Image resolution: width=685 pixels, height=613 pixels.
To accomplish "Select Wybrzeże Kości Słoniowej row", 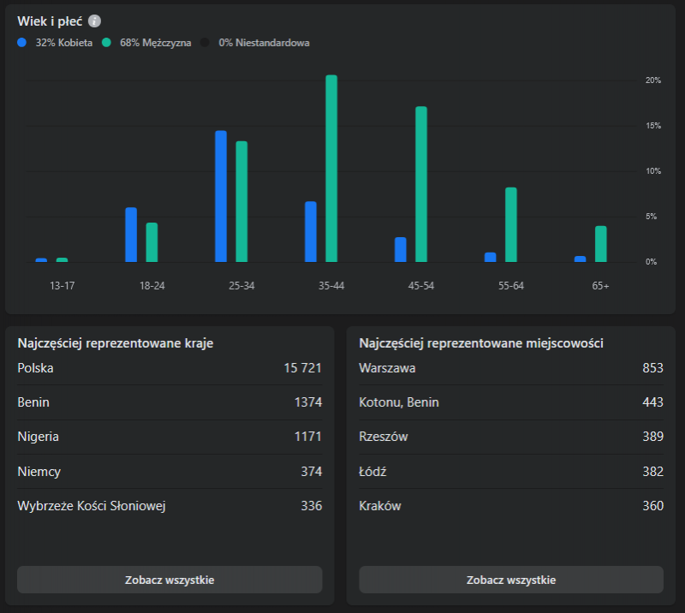I will pyautogui.click(x=170, y=505).
